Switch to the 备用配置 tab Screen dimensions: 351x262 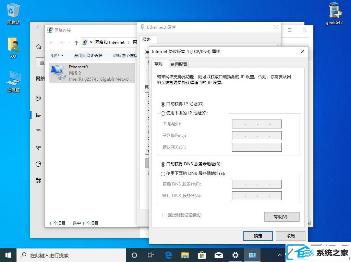(x=179, y=64)
